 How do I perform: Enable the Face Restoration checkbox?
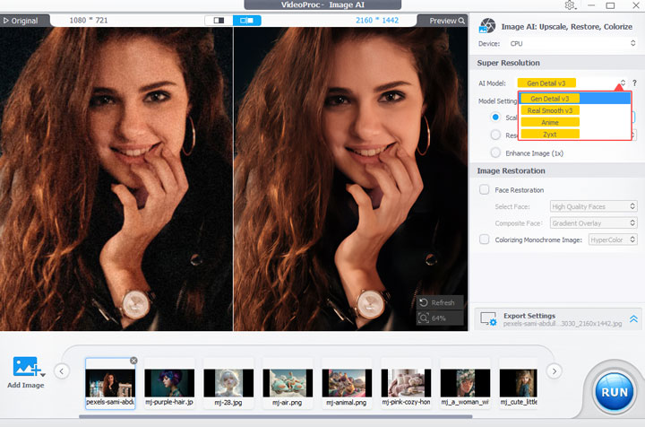tap(485, 189)
